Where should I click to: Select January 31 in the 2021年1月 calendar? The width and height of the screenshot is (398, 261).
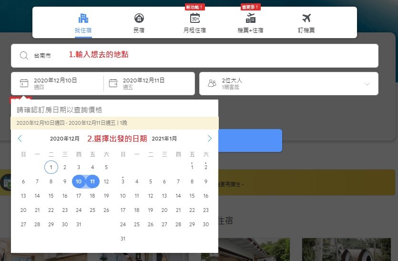click(x=123, y=239)
